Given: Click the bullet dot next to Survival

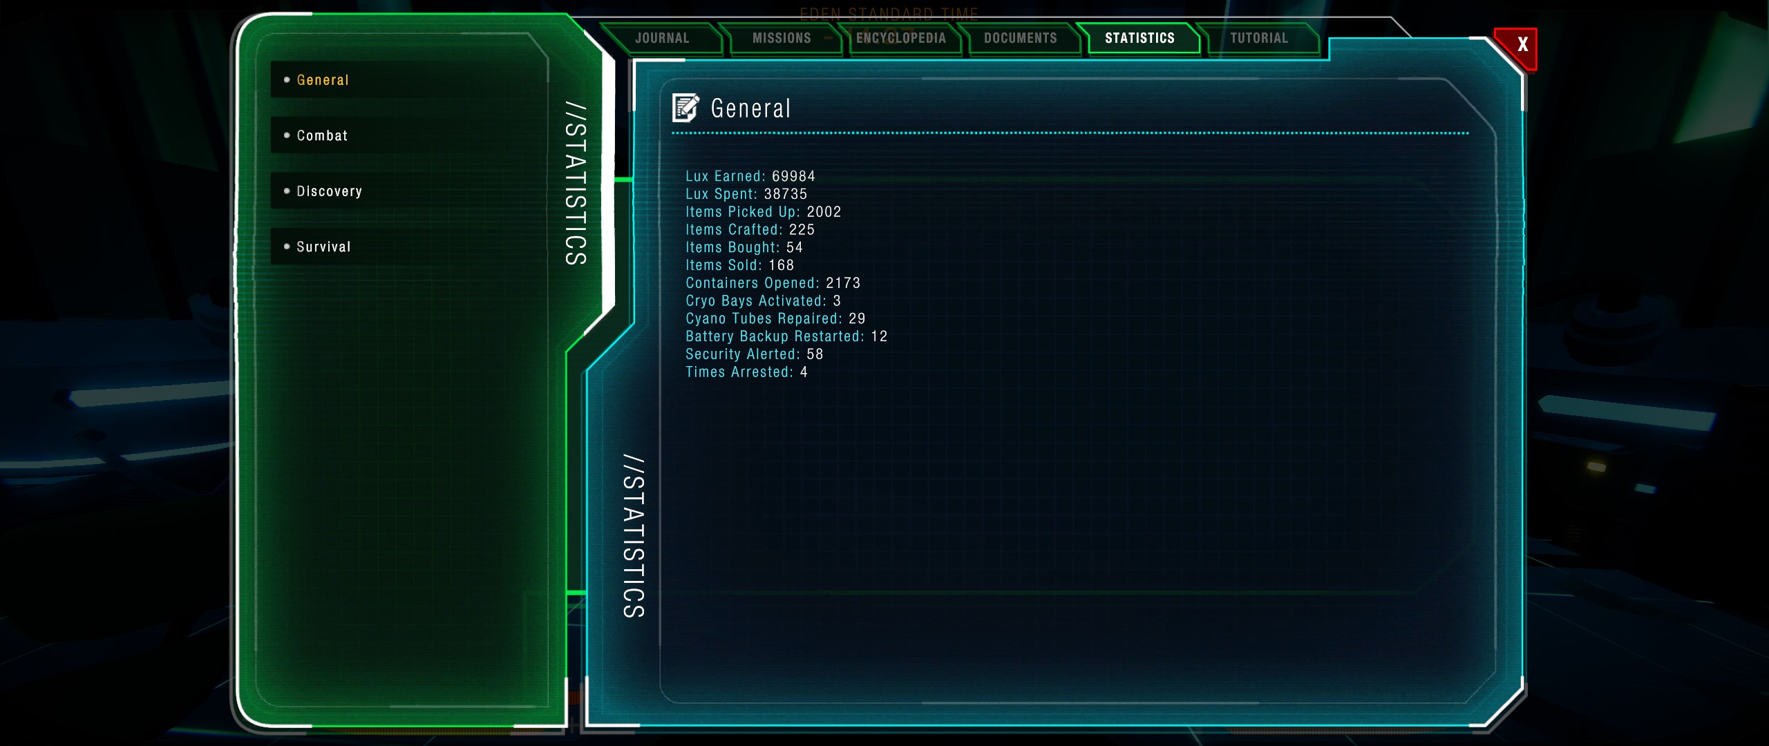Looking at the screenshot, I should (287, 247).
